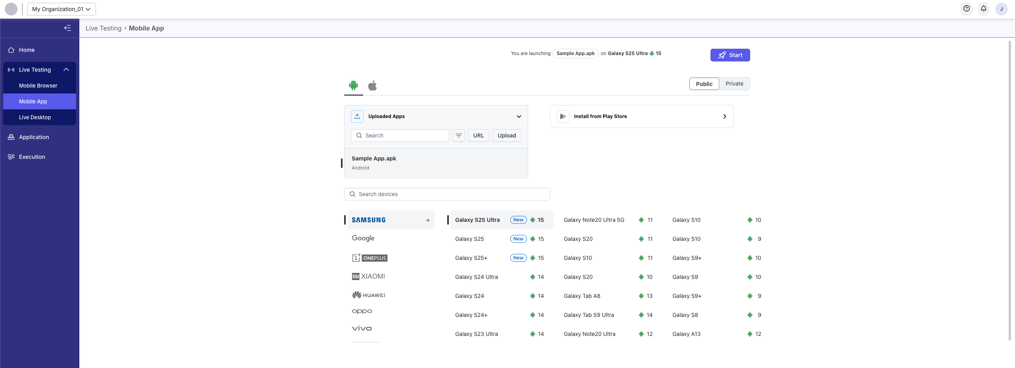Viewport: 1015px width, 368px height.
Task: Open the notifications bell
Action: point(984,9)
